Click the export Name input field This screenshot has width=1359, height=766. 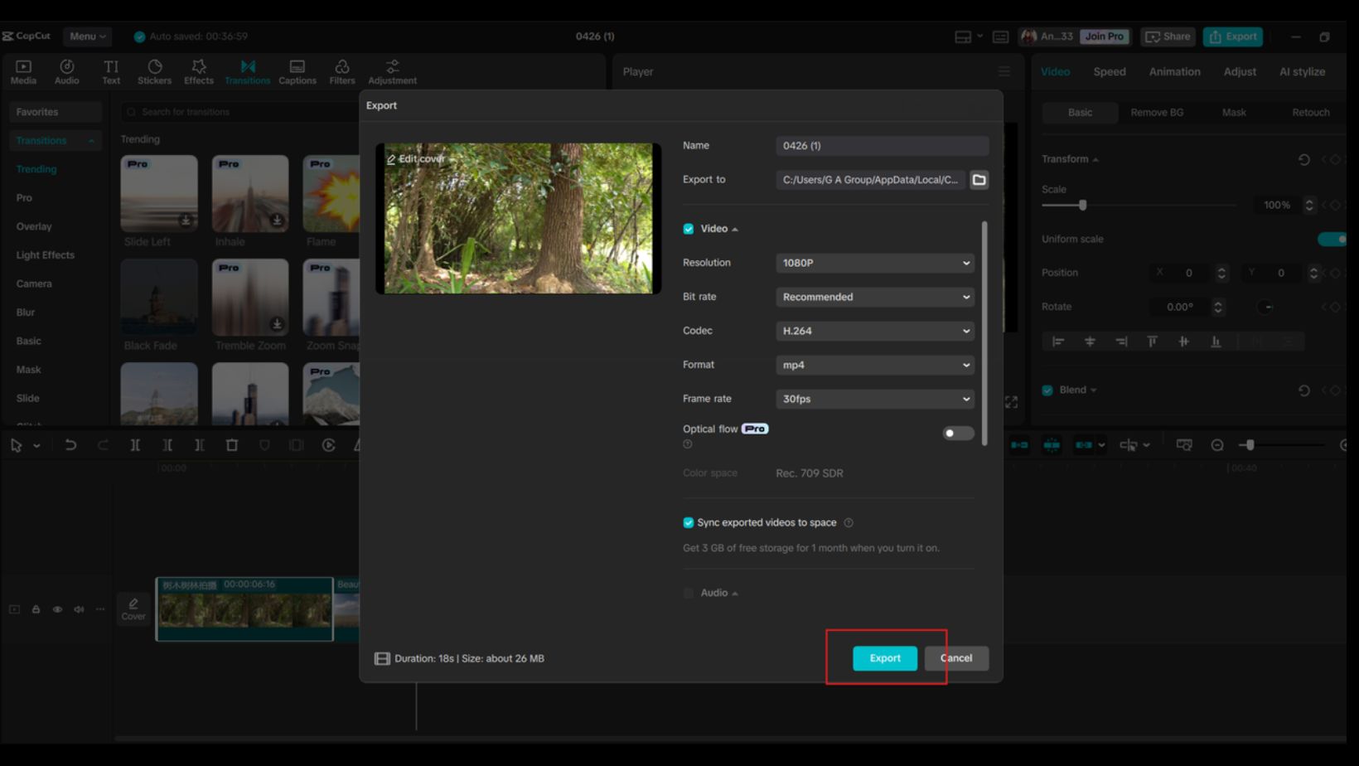pyautogui.click(x=883, y=146)
